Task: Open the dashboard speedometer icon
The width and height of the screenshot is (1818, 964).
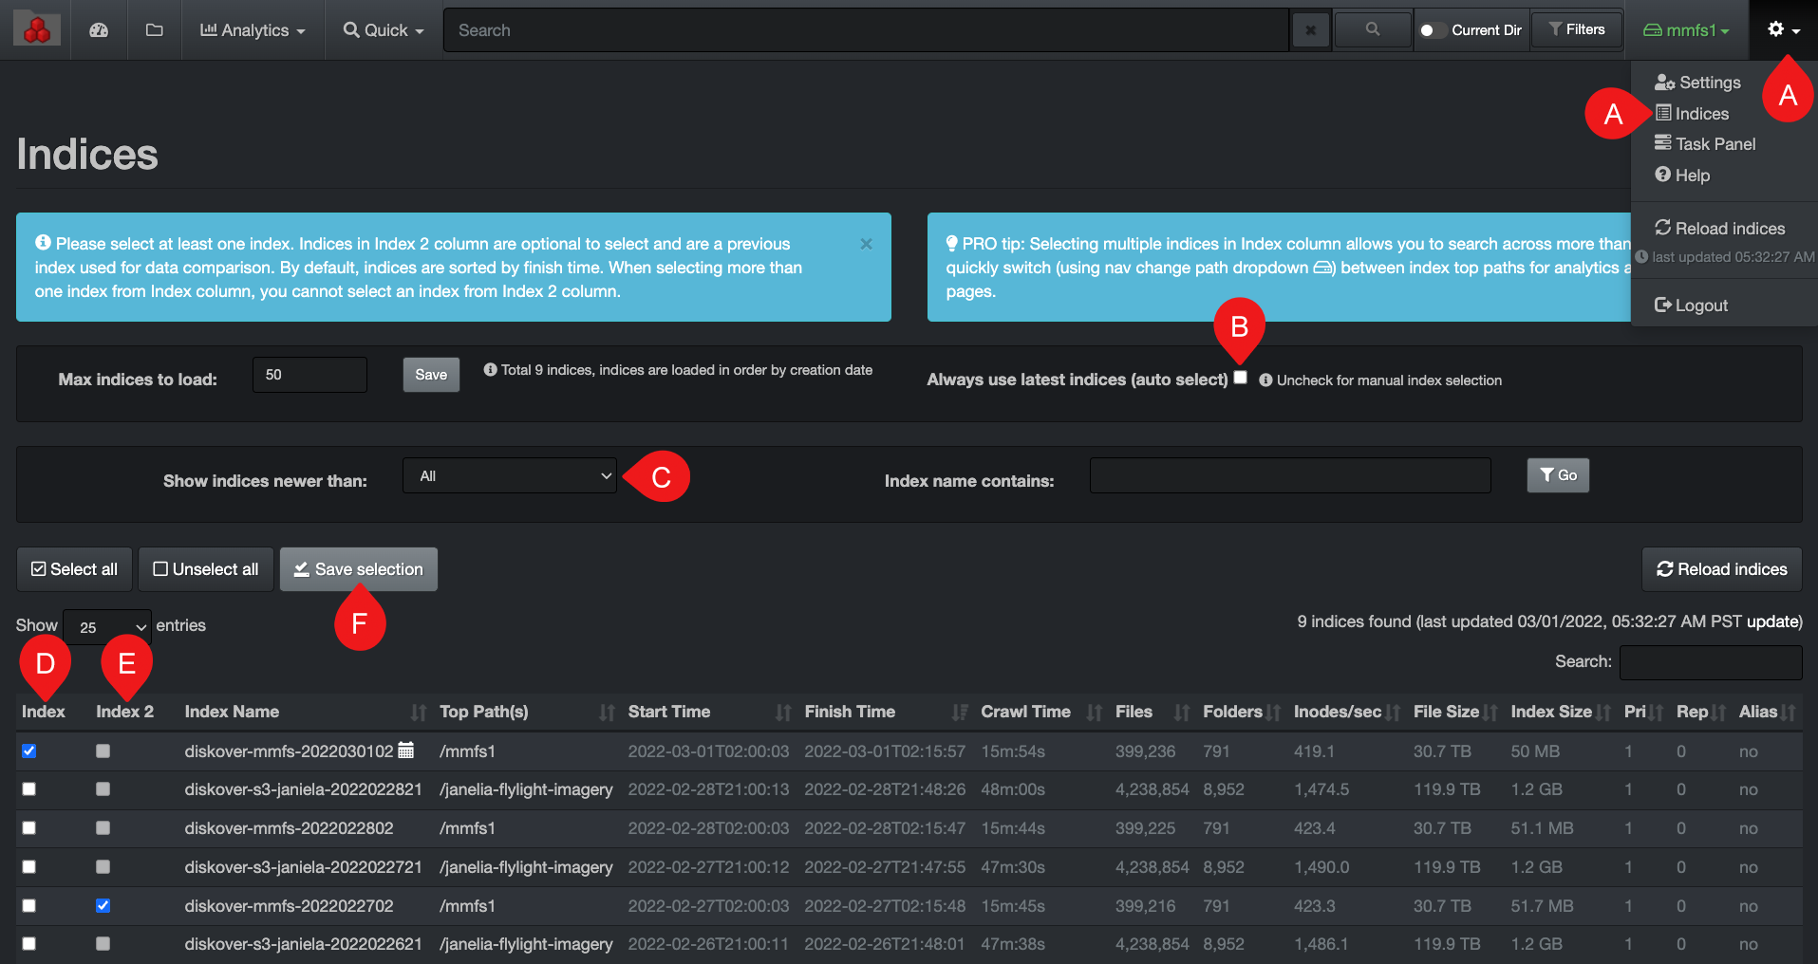Action: coord(99,29)
